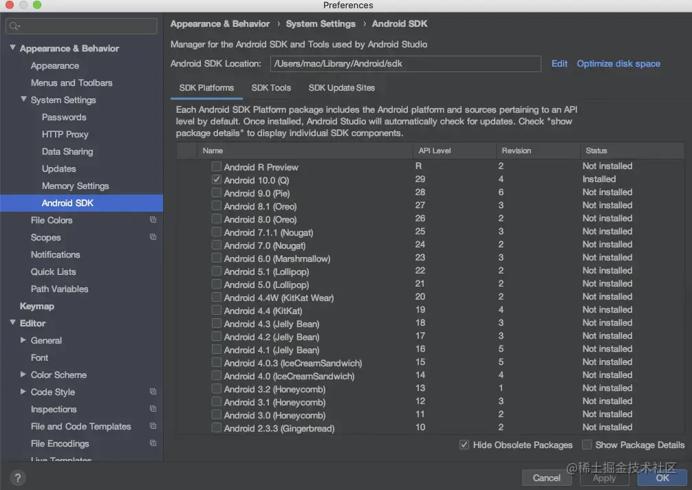Collapse the Appearance & Behavior section
The height and width of the screenshot is (490, 692).
click(x=13, y=47)
